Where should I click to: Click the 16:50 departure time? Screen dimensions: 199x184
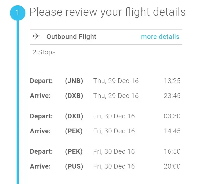click(172, 151)
